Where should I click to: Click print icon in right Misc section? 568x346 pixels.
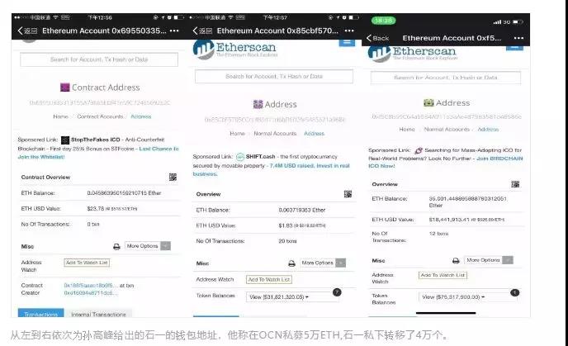pyautogui.click(x=456, y=260)
